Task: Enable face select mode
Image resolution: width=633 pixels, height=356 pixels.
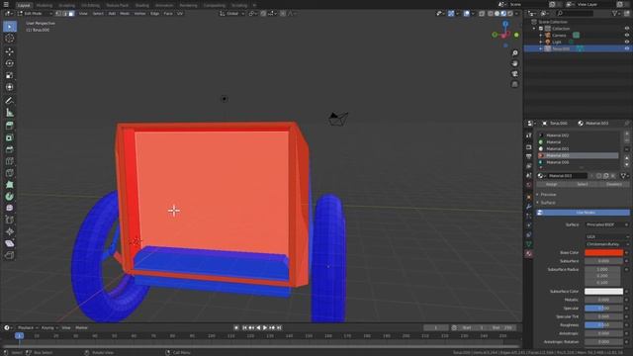Action: tap(71, 13)
